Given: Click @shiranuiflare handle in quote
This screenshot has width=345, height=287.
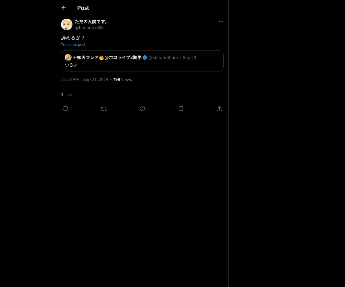Looking at the screenshot, I should pyautogui.click(x=163, y=57).
